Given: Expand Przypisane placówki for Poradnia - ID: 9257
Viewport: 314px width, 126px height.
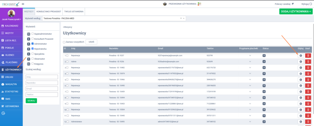Looking at the screenshot, I should click(250, 56).
